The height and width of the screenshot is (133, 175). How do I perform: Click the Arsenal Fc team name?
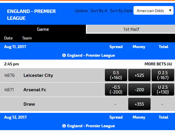point(35,90)
